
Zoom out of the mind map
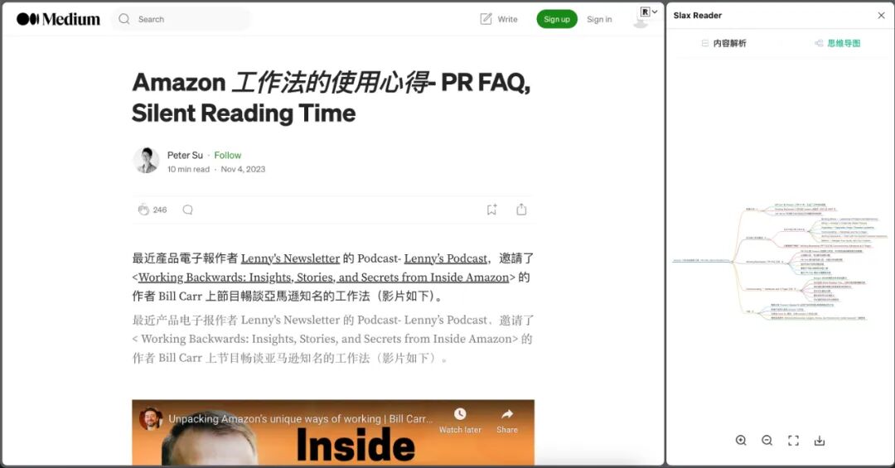point(767,440)
